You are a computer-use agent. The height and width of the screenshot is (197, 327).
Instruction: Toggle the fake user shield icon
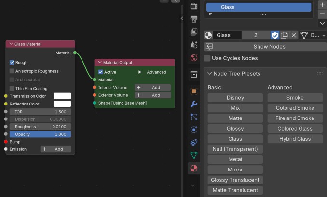[x=275, y=35]
